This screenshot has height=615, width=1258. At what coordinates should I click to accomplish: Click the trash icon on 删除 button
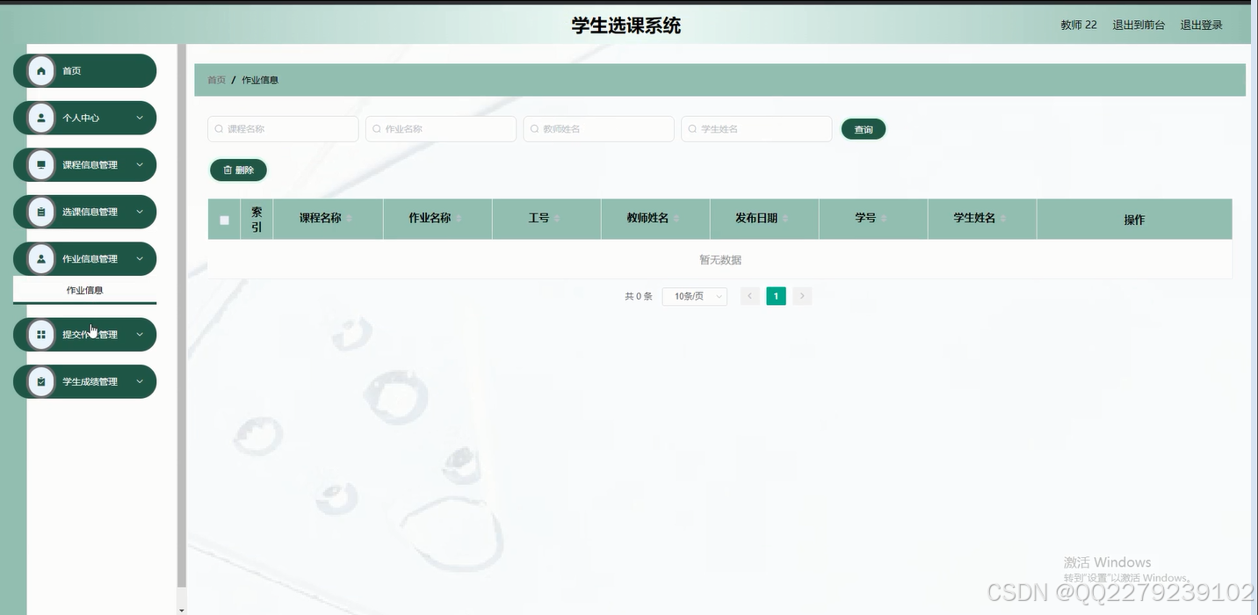[x=226, y=170]
